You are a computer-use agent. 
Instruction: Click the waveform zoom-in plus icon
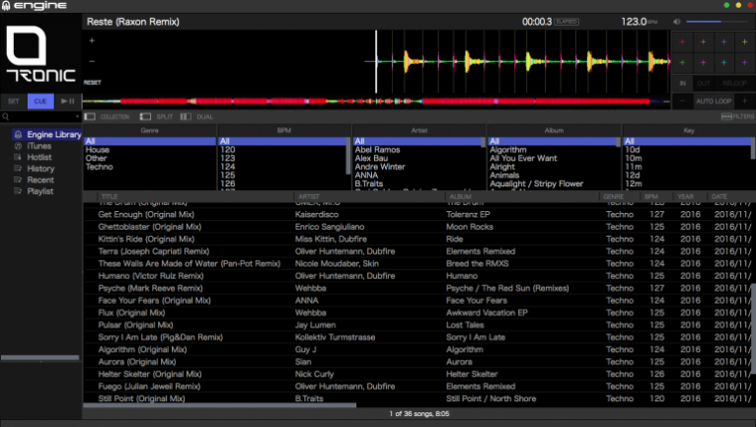[92, 41]
